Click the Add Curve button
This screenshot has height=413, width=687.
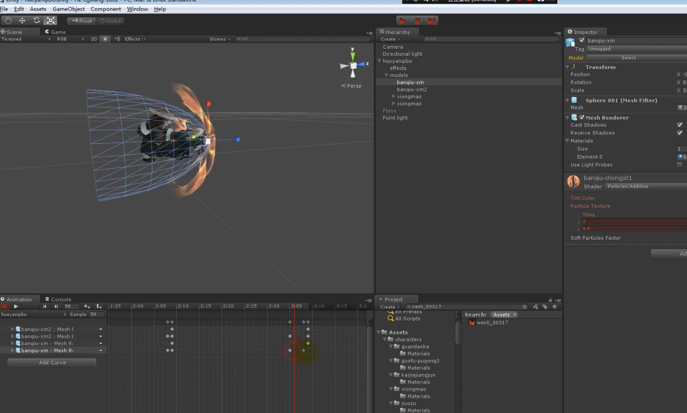coord(52,362)
